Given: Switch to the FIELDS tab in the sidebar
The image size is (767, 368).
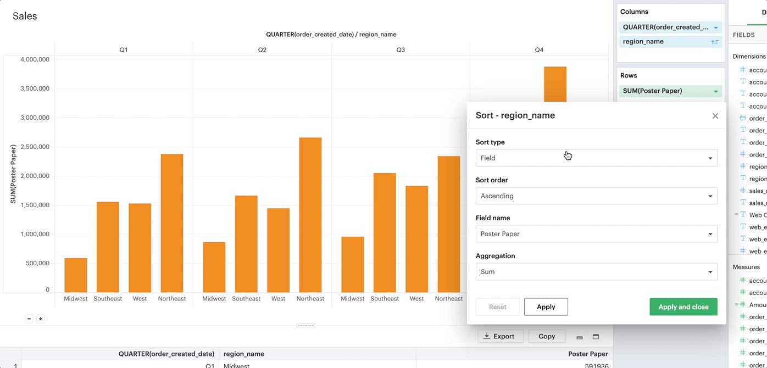Looking at the screenshot, I should coord(746,35).
